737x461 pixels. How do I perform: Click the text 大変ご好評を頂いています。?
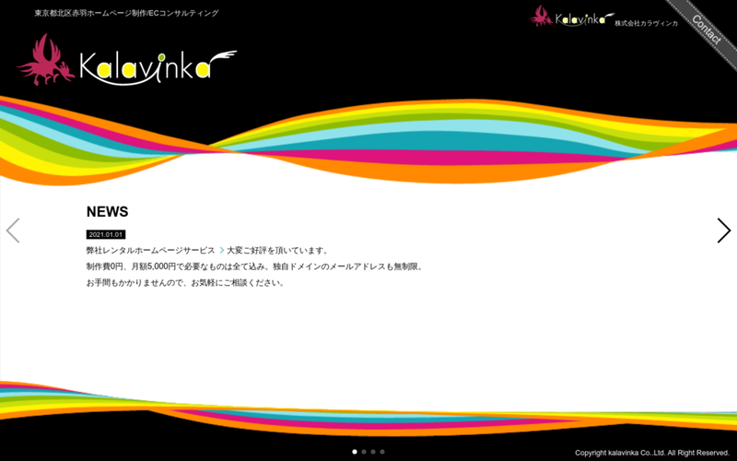(278, 250)
